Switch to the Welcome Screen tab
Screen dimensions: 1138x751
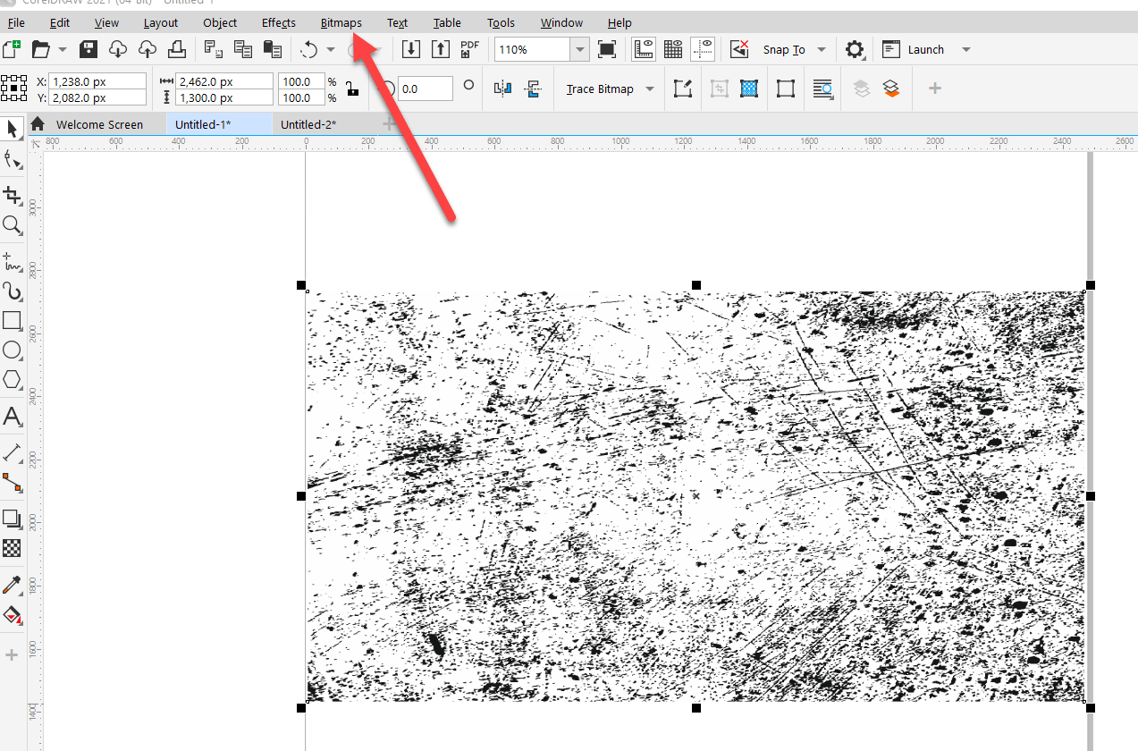click(99, 124)
